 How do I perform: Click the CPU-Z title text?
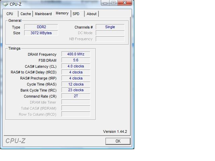coord(15,4)
